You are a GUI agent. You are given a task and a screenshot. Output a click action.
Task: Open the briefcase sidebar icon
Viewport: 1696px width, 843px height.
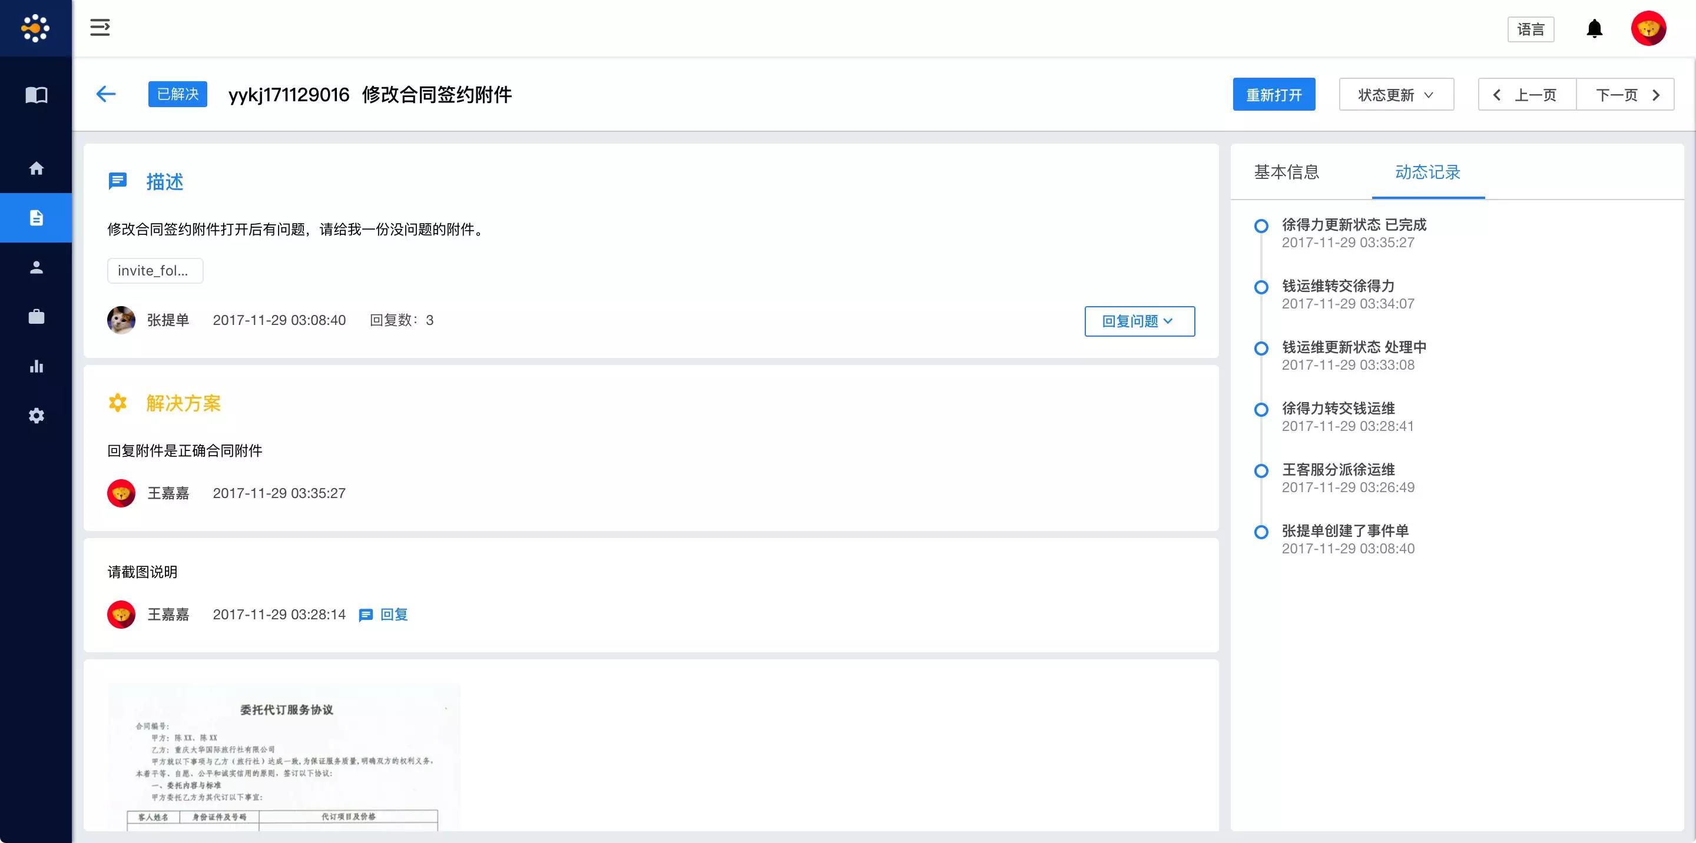point(36,317)
